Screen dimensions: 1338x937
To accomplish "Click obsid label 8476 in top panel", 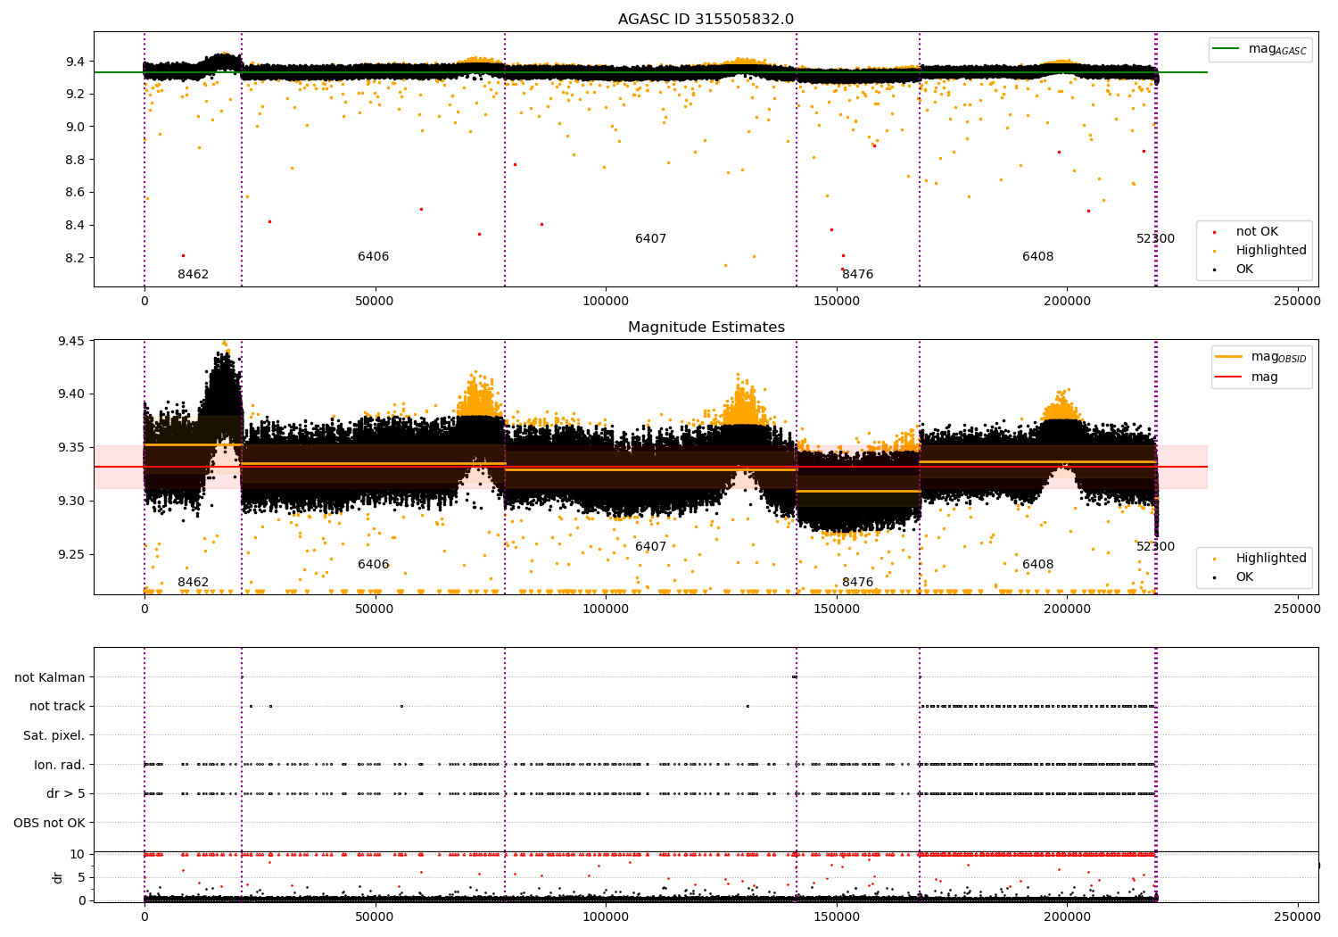I will point(857,275).
